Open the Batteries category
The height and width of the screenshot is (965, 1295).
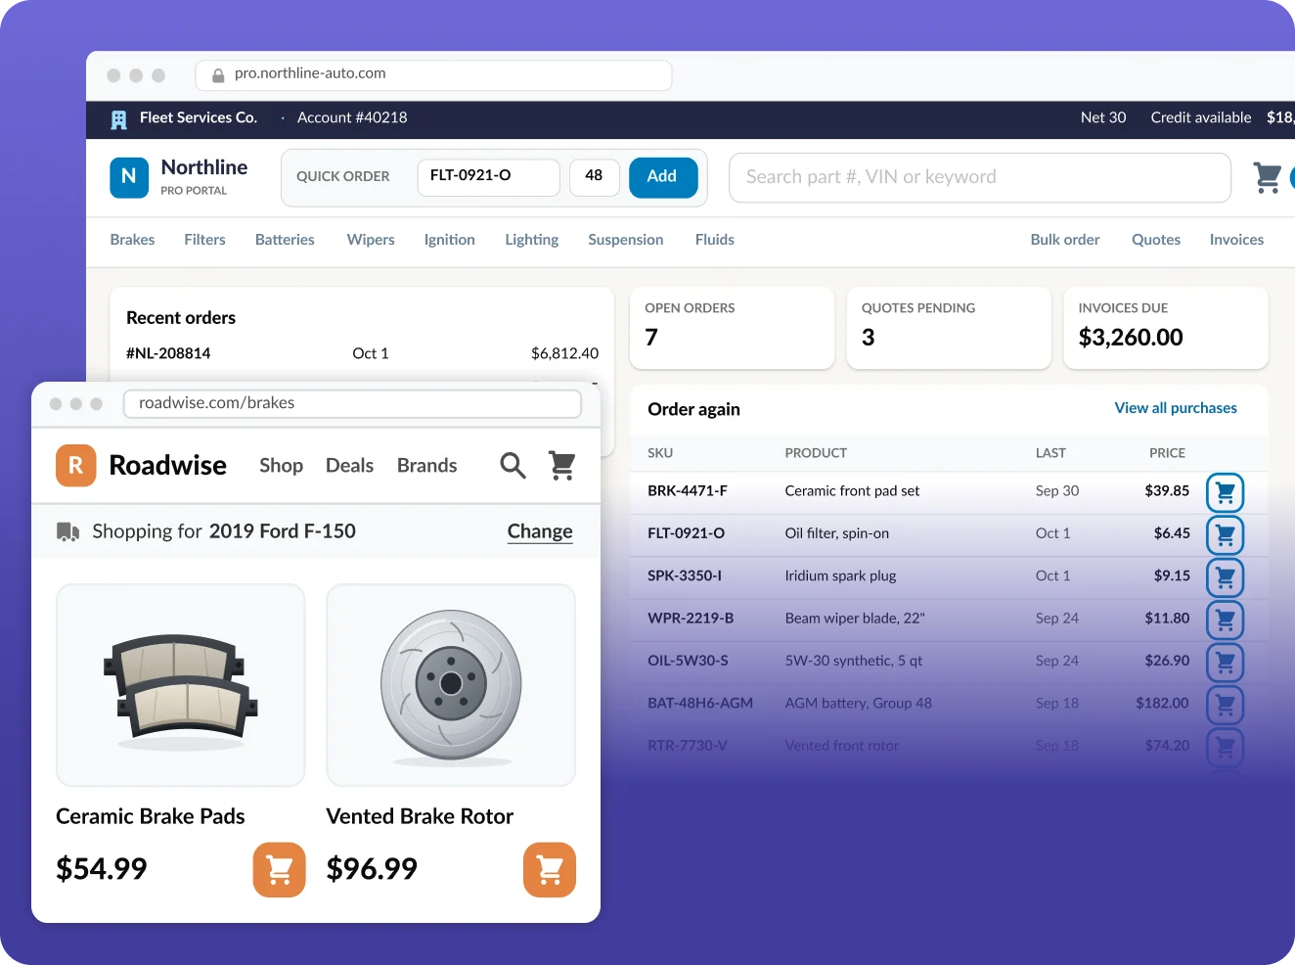(x=285, y=240)
